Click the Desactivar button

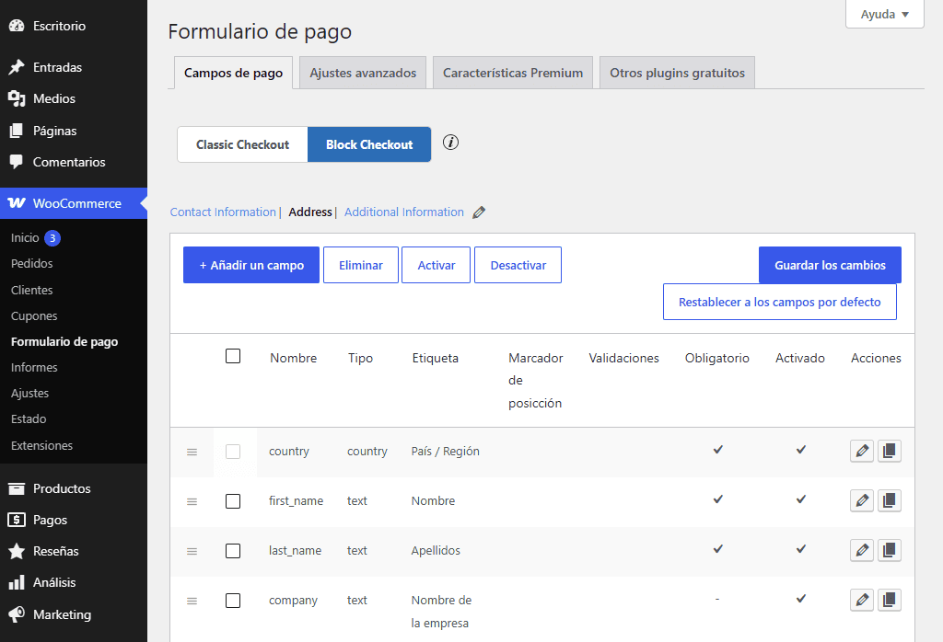518,265
